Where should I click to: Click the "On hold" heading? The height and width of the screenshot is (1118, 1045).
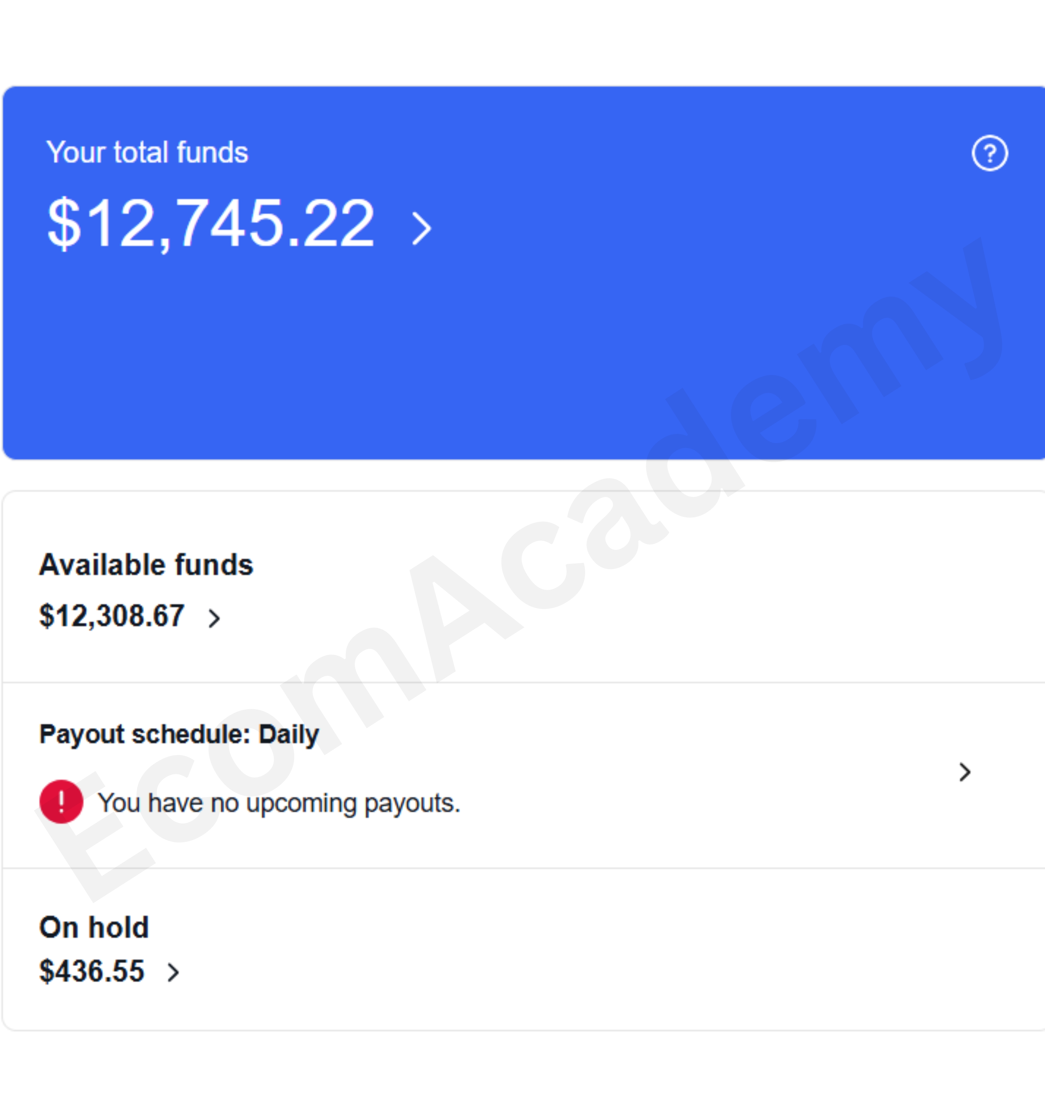pos(94,927)
